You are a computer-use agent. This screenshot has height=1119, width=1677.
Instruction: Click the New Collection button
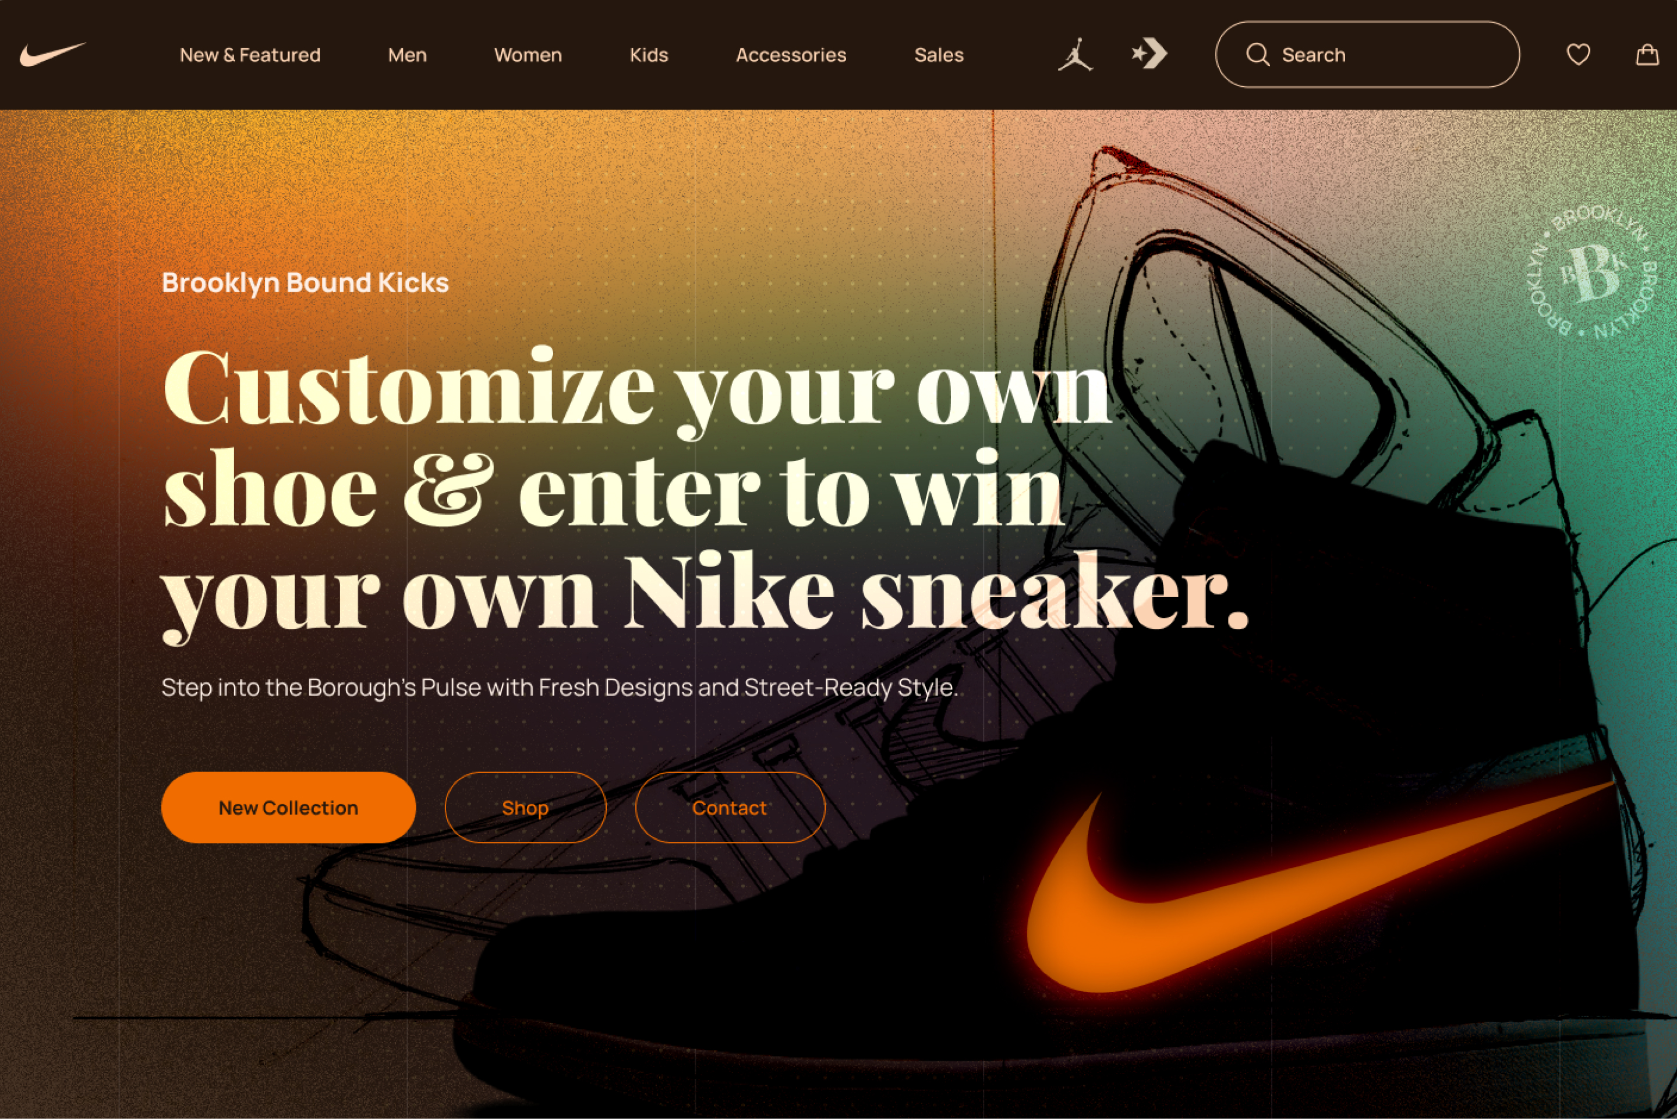[x=288, y=807]
